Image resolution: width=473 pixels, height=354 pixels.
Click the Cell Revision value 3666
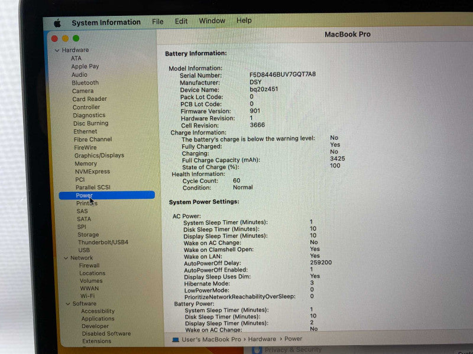coord(257,125)
